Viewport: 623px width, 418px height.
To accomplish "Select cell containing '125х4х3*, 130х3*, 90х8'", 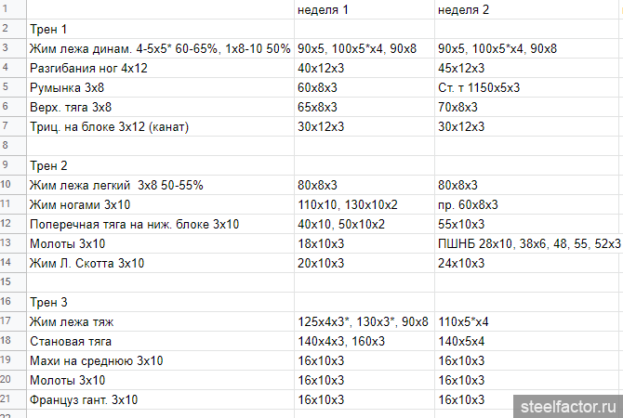I will click(364, 321).
